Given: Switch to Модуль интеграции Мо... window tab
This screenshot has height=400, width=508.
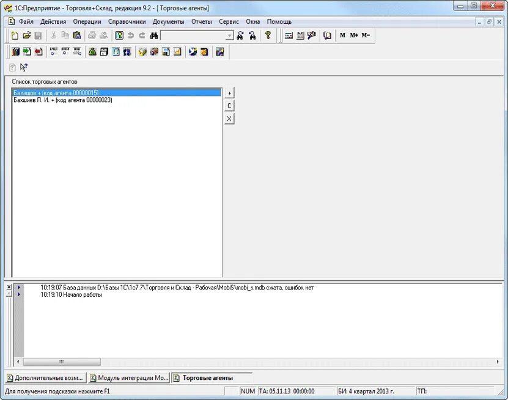Looking at the screenshot, I should click(x=129, y=377).
